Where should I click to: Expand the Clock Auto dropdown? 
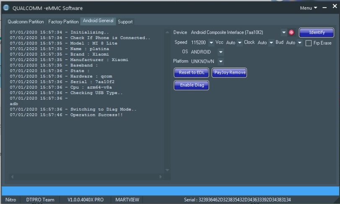pyautogui.click(x=271, y=43)
